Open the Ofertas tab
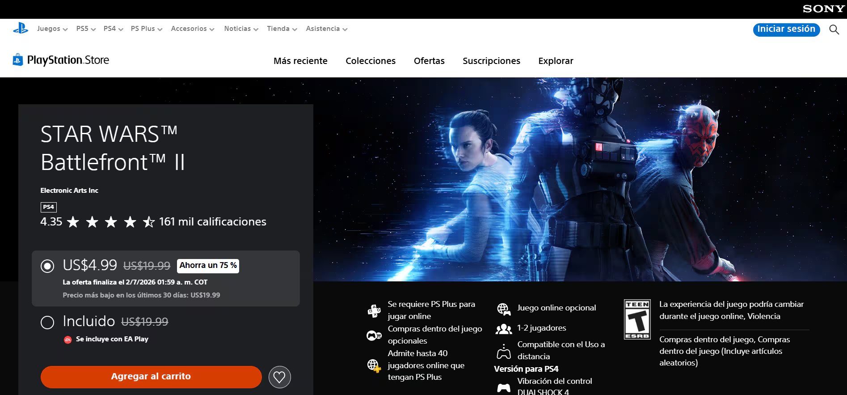 pos(429,61)
